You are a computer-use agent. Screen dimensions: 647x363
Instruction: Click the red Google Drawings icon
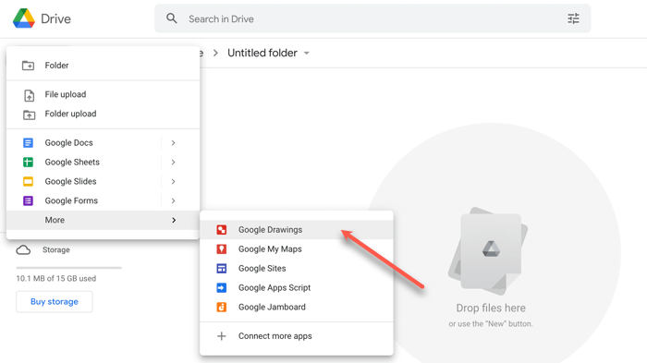click(x=222, y=230)
